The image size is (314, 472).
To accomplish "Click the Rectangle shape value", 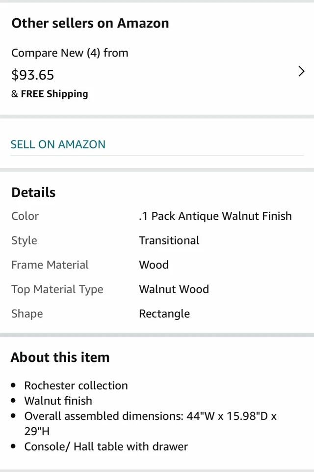I will pyautogui.click(x=164, y=314).
